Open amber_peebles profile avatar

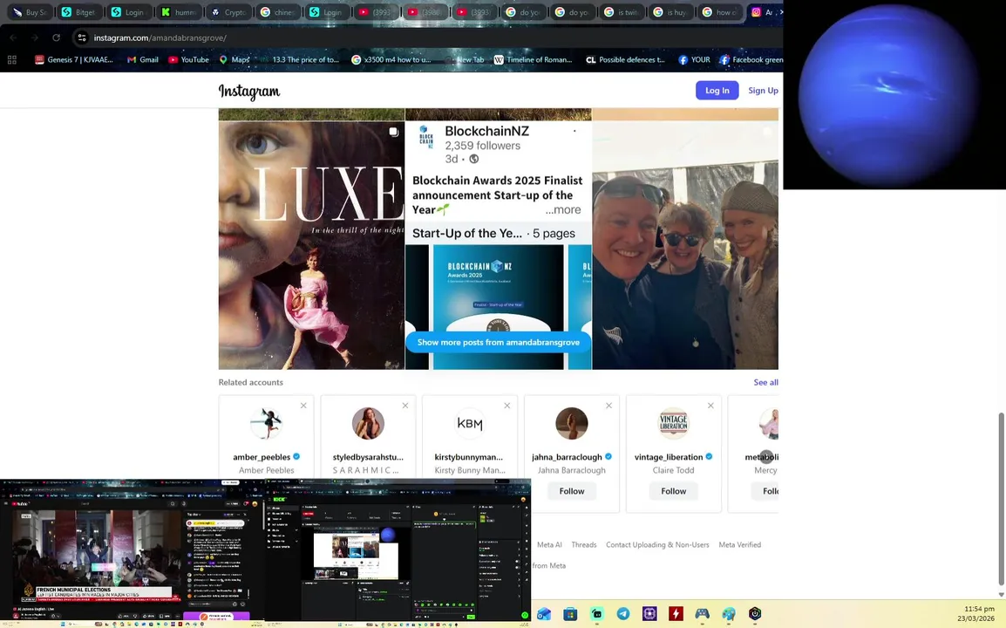click(266, 423)
